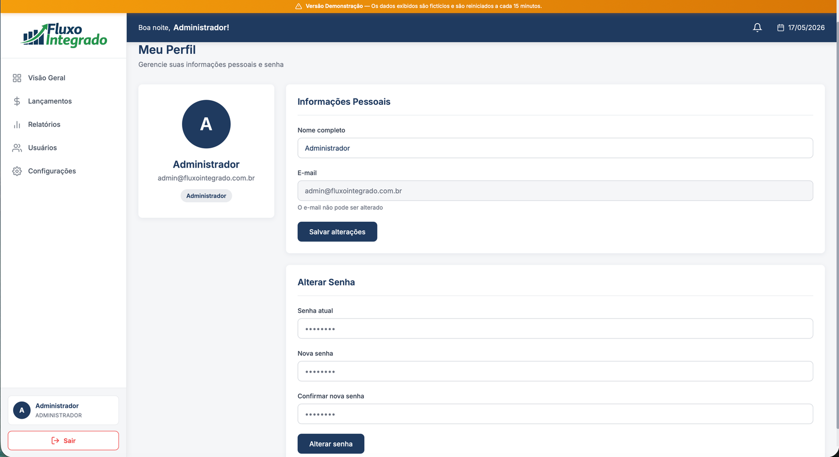The height and width of the screenshot is (457, 839).
Task: Click the Configurações gear icon
Action: 17,171
